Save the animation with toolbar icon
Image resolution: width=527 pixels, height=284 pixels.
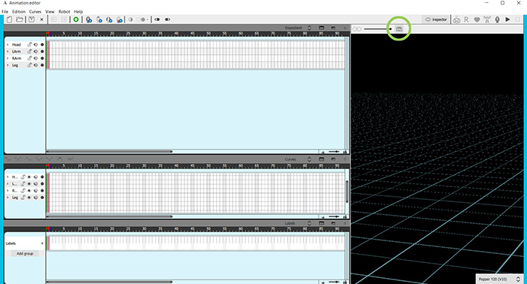(x=32, y=20)
